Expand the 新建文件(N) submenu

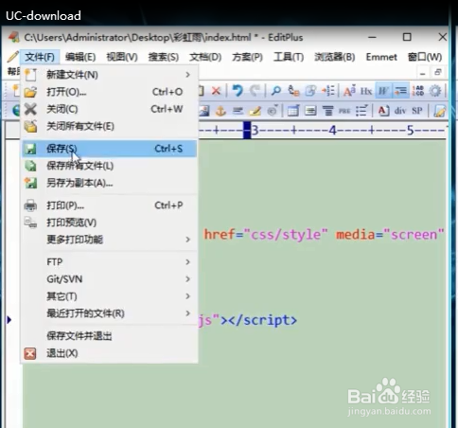(x=110, y=75)
